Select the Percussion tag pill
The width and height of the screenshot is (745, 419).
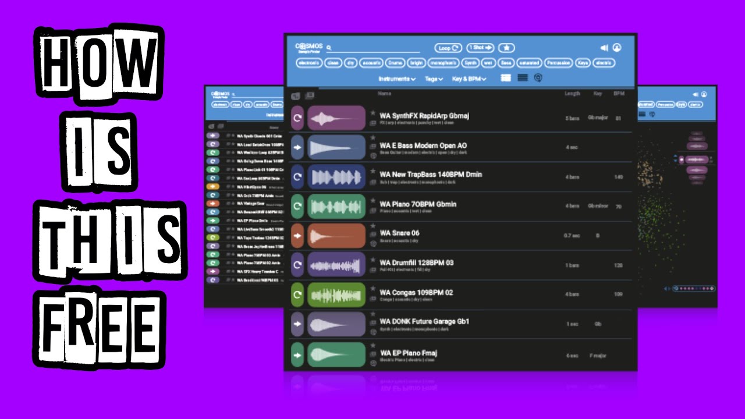pos(558,63)
